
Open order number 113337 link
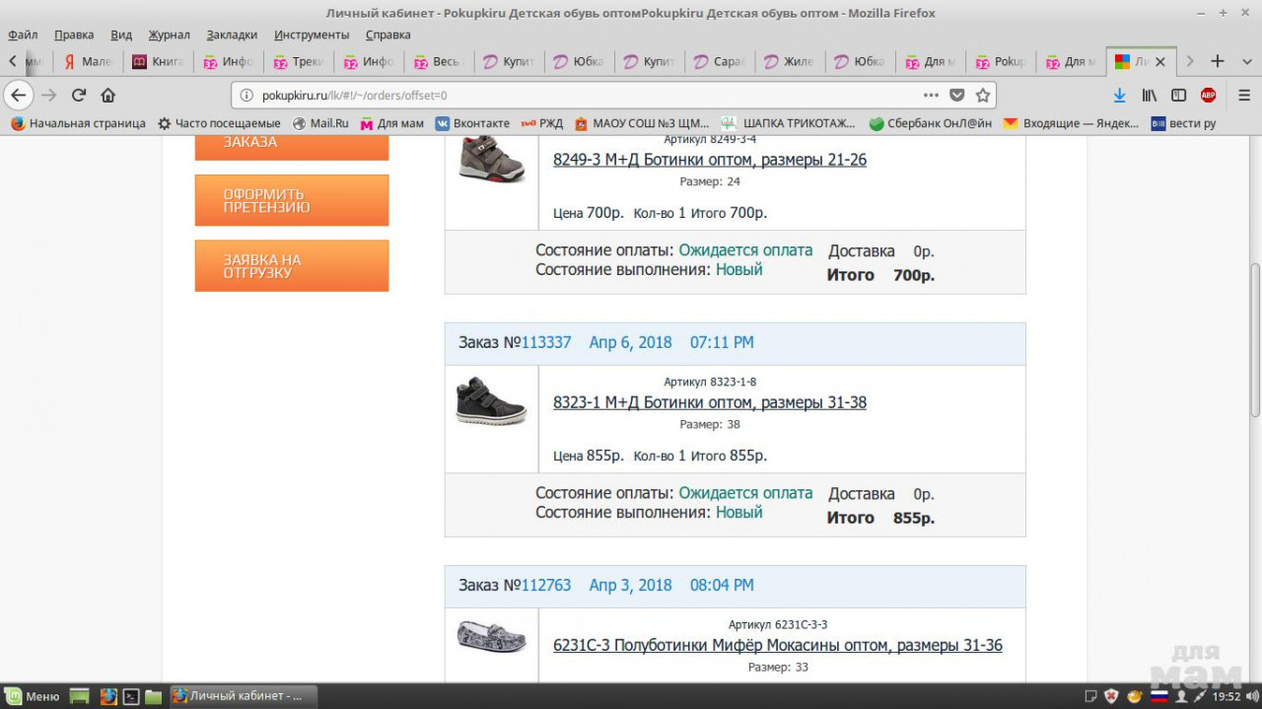[546, 342]
